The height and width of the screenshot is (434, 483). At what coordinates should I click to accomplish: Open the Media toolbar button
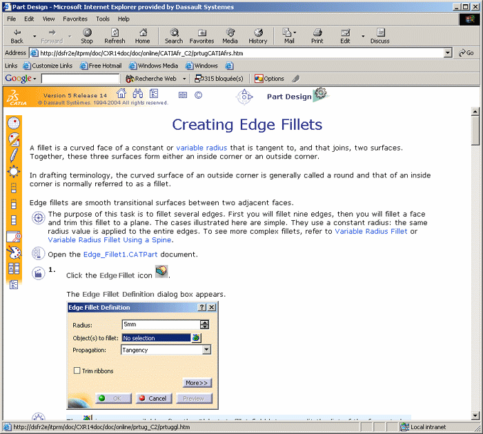230,36
